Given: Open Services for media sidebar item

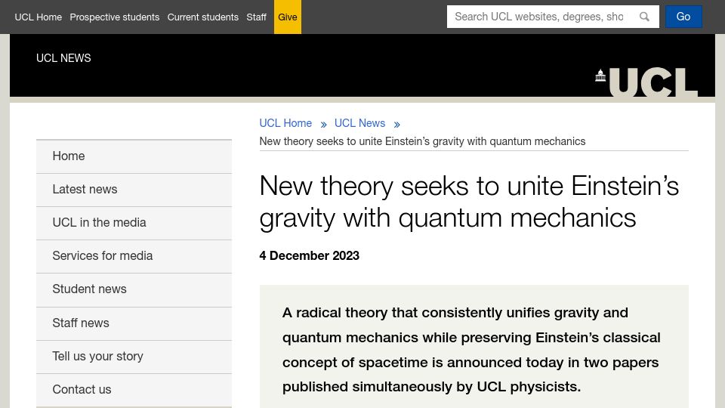Looking at the screenshot, I should click(134, 256).
